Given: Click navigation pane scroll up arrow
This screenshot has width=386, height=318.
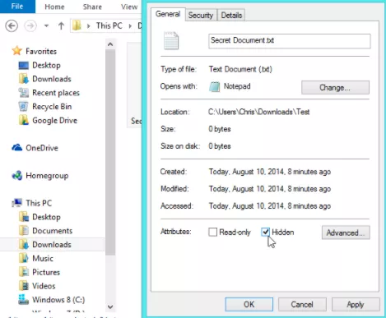Looking at the screenshot, I should coord(110,44).
